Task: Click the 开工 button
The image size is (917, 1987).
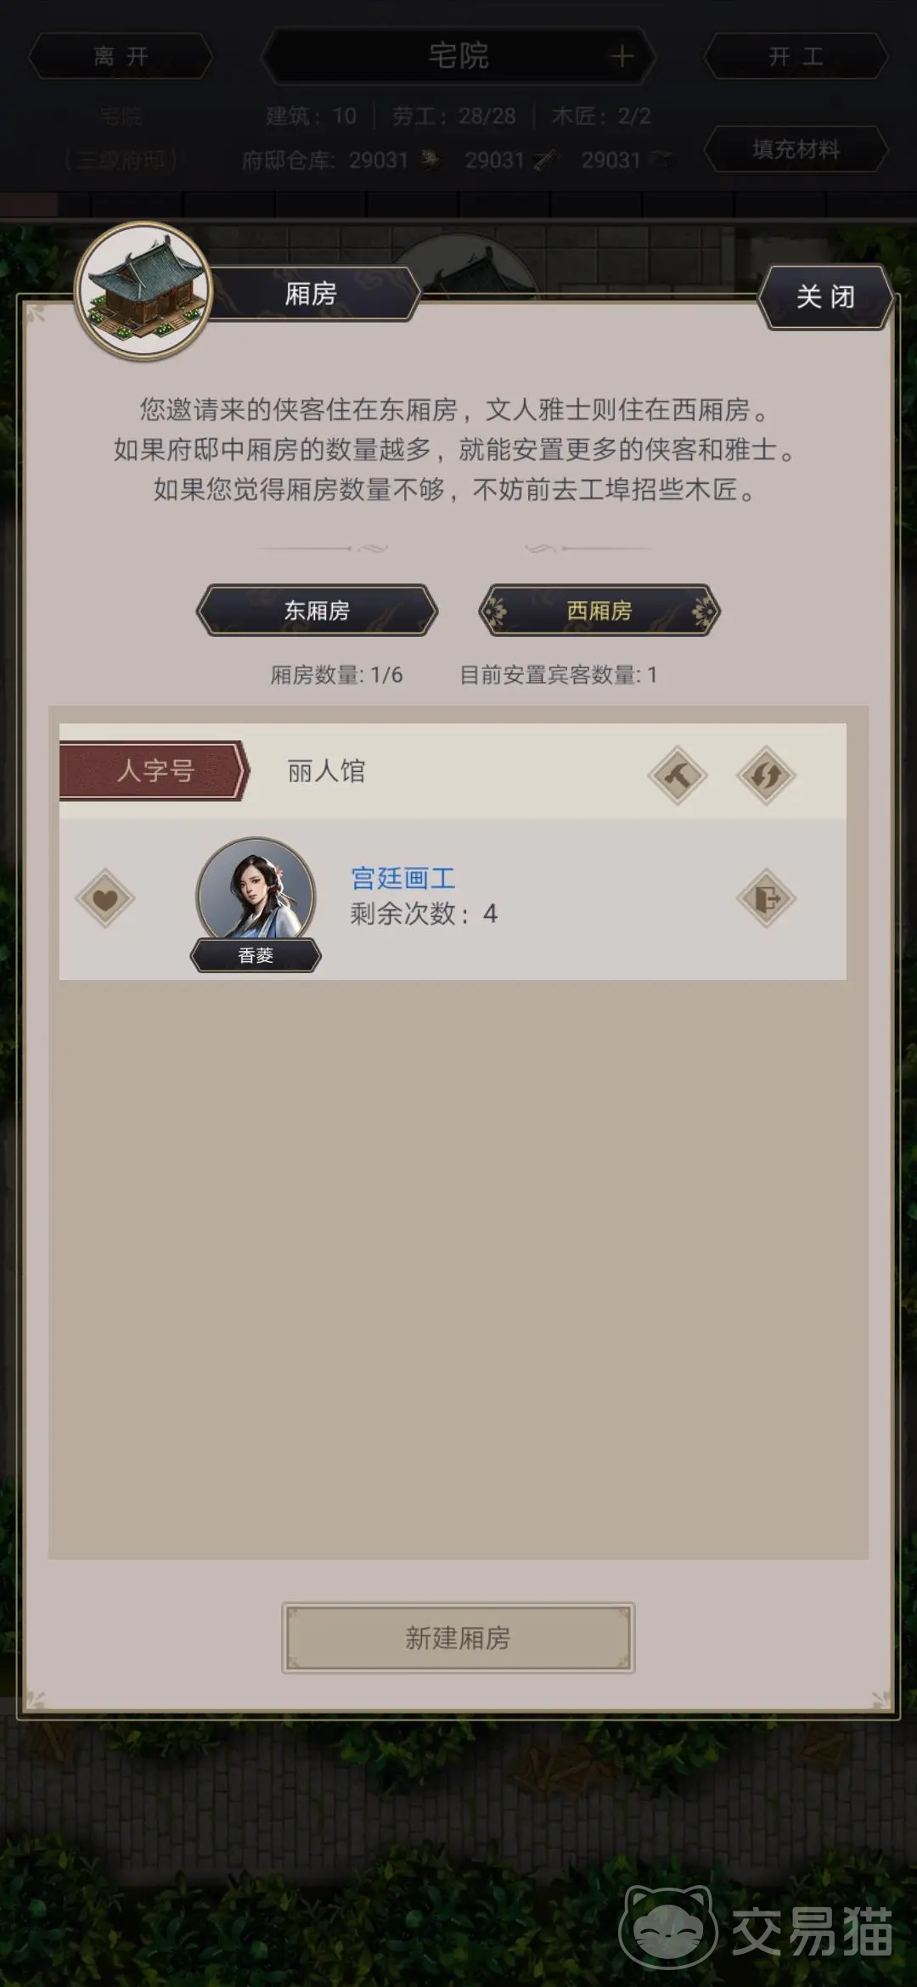Action: tap(796, 56)
